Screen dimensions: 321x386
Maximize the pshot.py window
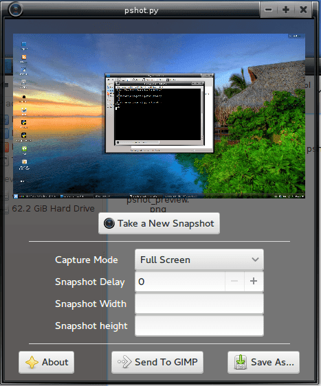pyautogui.click(x=286, y=10)
